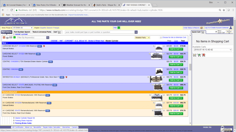The image size is (236, 132).
Task: Click Promotions & Rebates banner icon
Action: pyautogui.click(x=218, y=22)
